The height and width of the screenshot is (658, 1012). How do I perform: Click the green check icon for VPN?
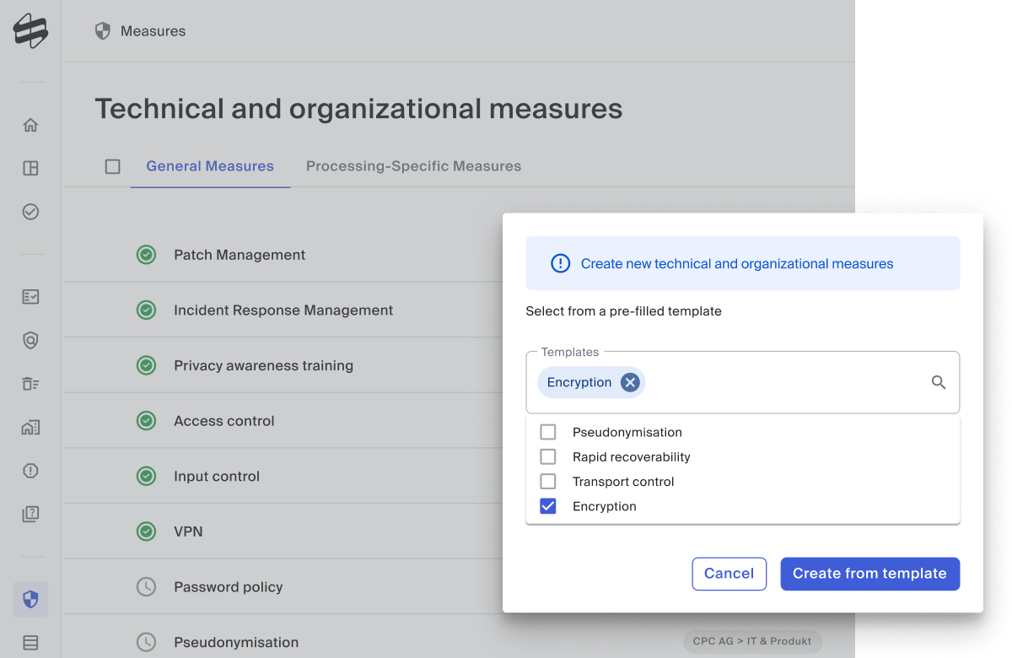147,531
